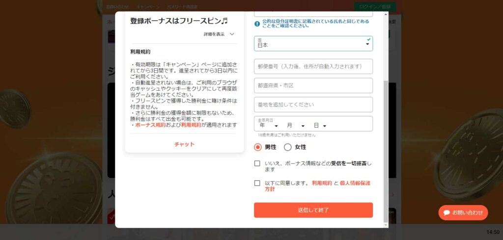The image size is (503, 240).
Task: Click the blue info icon beside name notice
Action: 257,24
